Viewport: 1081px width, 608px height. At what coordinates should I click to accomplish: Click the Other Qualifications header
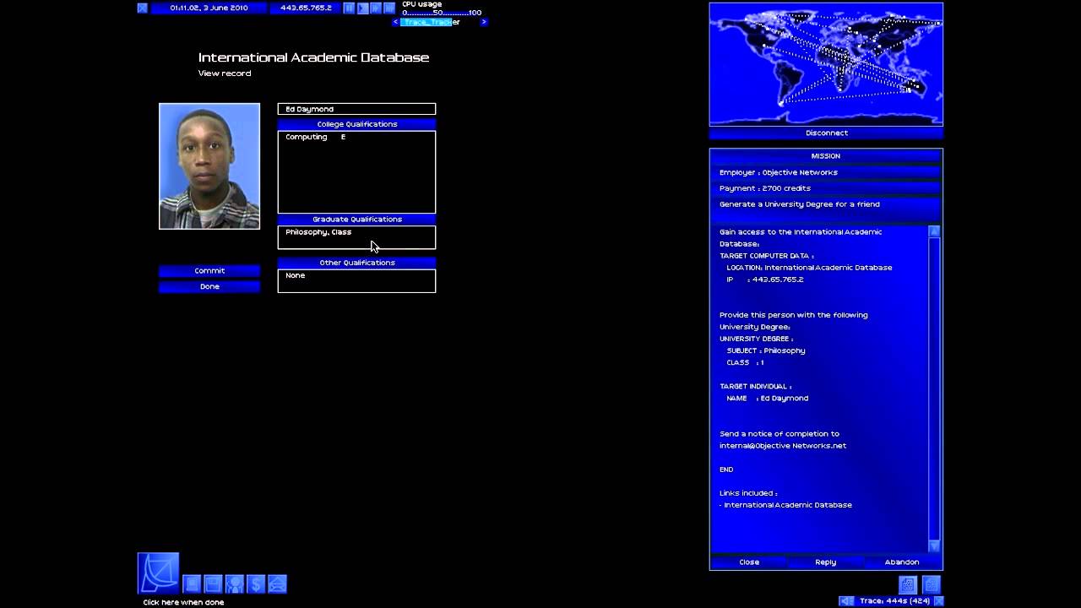356,263
